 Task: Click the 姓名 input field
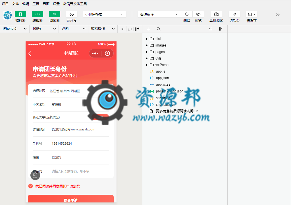tap(80, 157)
